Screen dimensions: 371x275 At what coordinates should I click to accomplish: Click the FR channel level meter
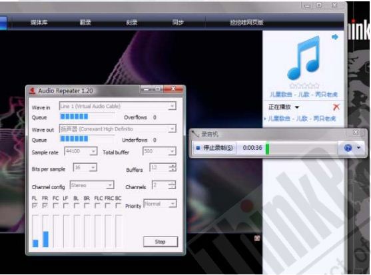[x=46, y=231]
